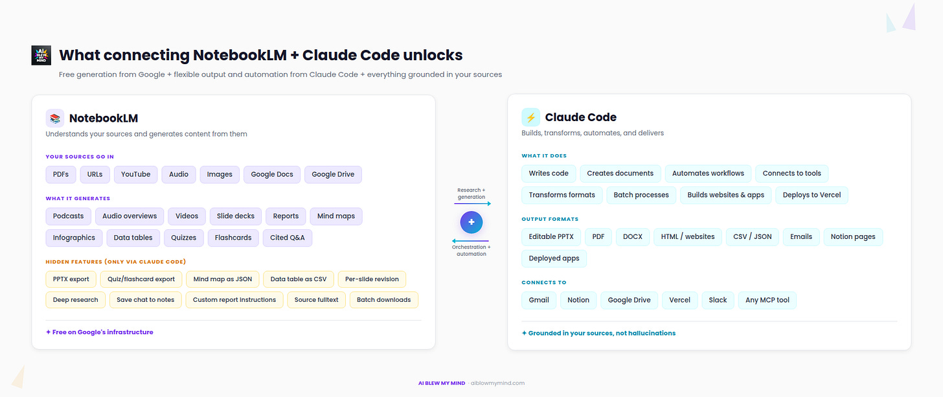Click the NotebookLM book-stack logo icon
943x397 pixels.
[x=54, y=117]
